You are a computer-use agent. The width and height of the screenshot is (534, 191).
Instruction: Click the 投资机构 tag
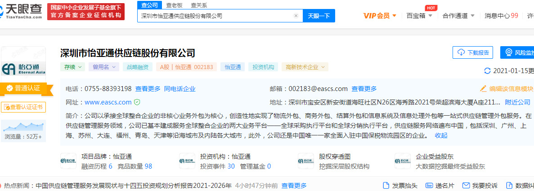coord(263,67)
